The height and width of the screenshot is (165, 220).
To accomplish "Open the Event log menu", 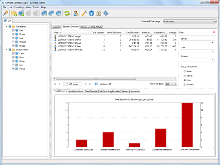I will point(19,7).
